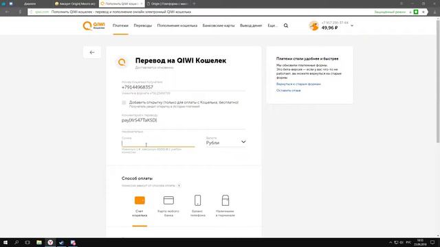Screen dimensions: 440x247
Task: Select Наличными в терминале payment icon
Action: [225, 200]
